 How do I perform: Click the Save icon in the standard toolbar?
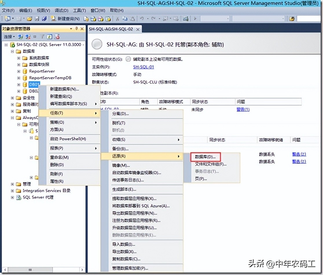point(37,18)
